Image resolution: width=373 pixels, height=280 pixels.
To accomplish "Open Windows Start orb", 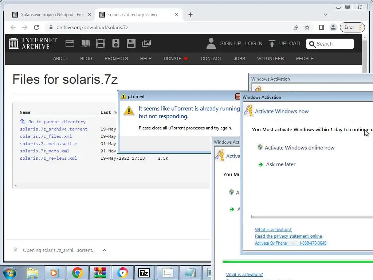I will (10, 273).
